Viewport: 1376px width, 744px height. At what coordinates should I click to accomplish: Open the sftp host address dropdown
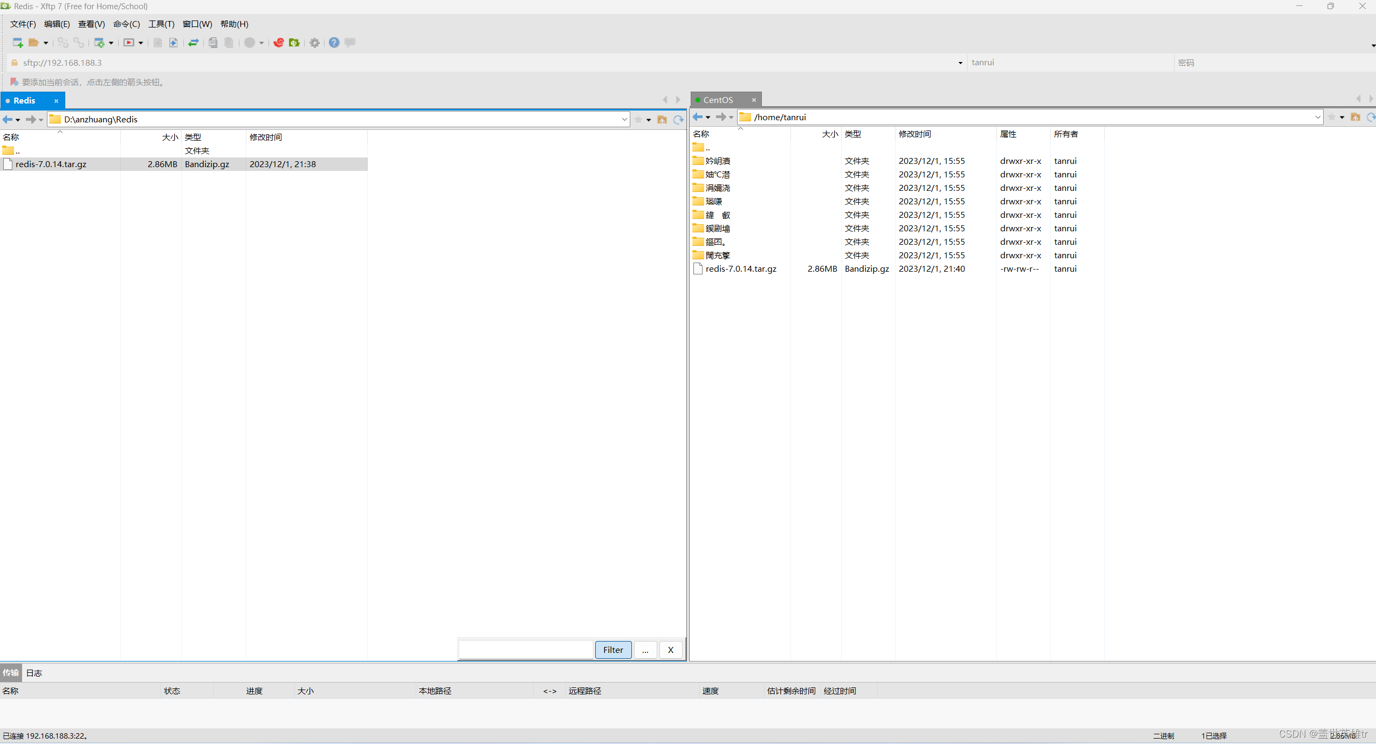coord(960,63)
